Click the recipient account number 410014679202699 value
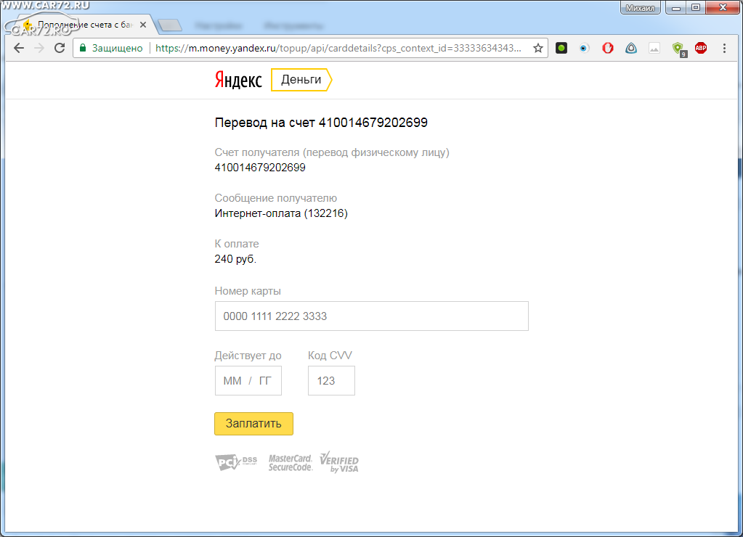Viewport: 743px width, 537px height. [x=260, y=168]
